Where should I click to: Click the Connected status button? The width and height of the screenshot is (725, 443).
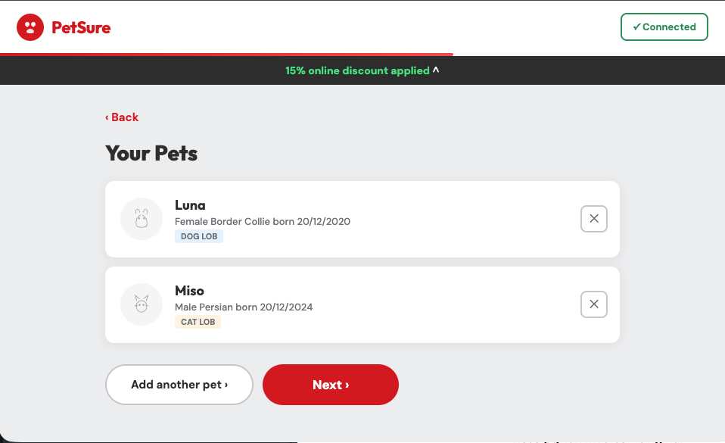(664, 27)
